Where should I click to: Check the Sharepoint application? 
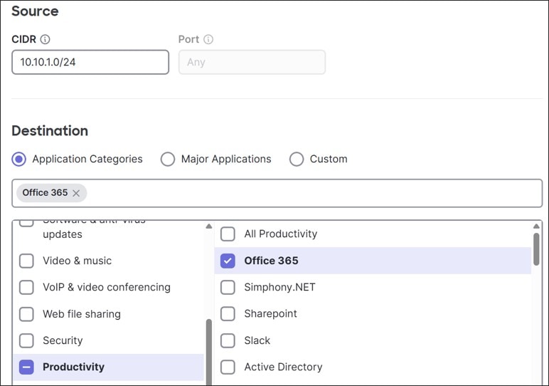click(228, 314)
